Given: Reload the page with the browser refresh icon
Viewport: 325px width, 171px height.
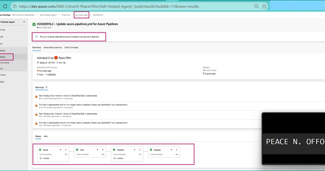Looking at the screenshot, I should click(x=5, y=6).
